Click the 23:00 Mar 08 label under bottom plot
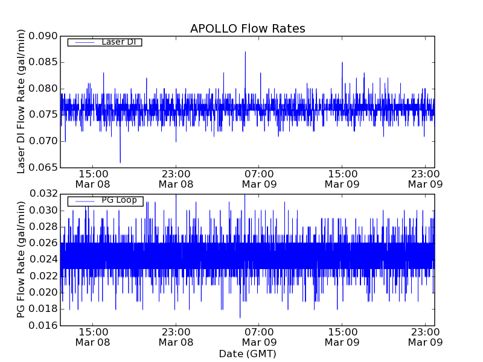Viewport: 483px width, 362px height. pyautogui.click(x=176, y=337)
